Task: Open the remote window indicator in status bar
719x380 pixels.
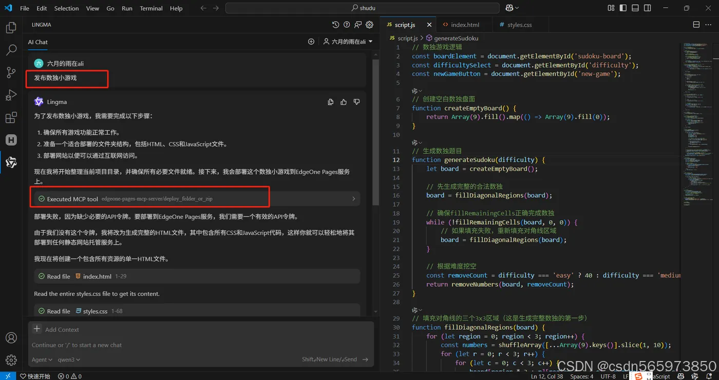Action: (8, 376)
